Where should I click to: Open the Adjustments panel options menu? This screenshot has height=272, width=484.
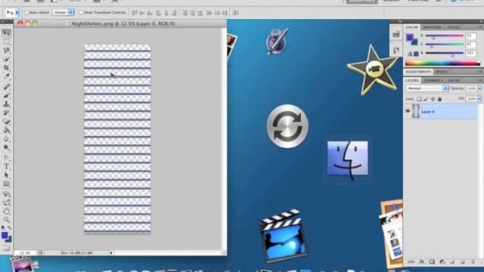(480, 72)
